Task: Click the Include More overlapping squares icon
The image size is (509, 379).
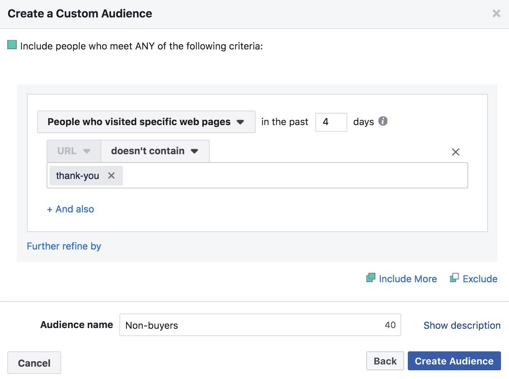Action: pos(370,278)
